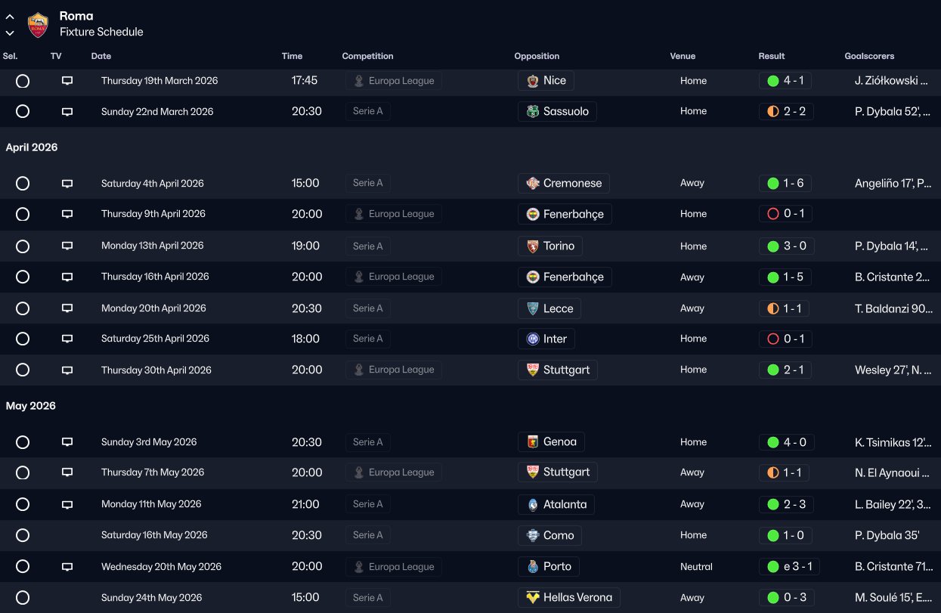
Task: Select the radio button for the Como fixture
Action: coord(23,535)
